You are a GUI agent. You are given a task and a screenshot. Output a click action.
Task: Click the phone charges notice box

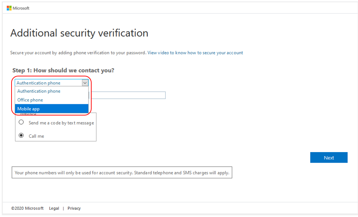(x=122, y=173)
